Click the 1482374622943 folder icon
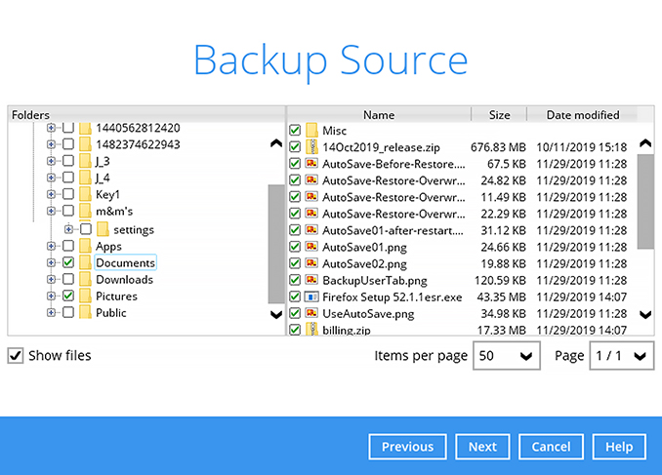Viewport: 662px width, 475px height. click(x=85, y=143)
